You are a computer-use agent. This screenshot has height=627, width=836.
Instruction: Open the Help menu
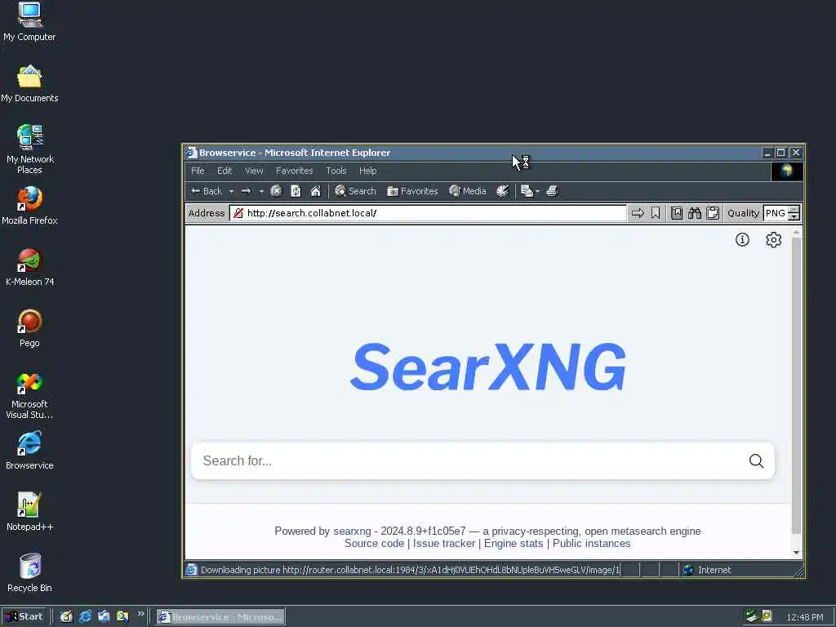[x=368, y=171]
